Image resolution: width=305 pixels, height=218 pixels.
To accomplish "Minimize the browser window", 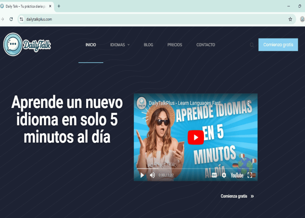I will coord(289,6).
